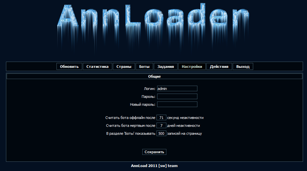This screenshot has width=307, height=171.
Task: Click the 'Считать бота мертвым после' label
Action: click(131, 126)
